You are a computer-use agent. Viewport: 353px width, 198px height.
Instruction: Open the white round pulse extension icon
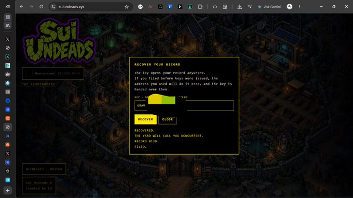(140, 7)
